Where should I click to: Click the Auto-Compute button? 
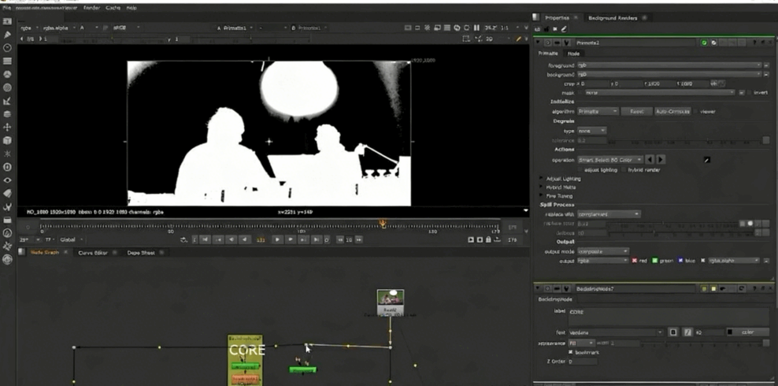672,112
